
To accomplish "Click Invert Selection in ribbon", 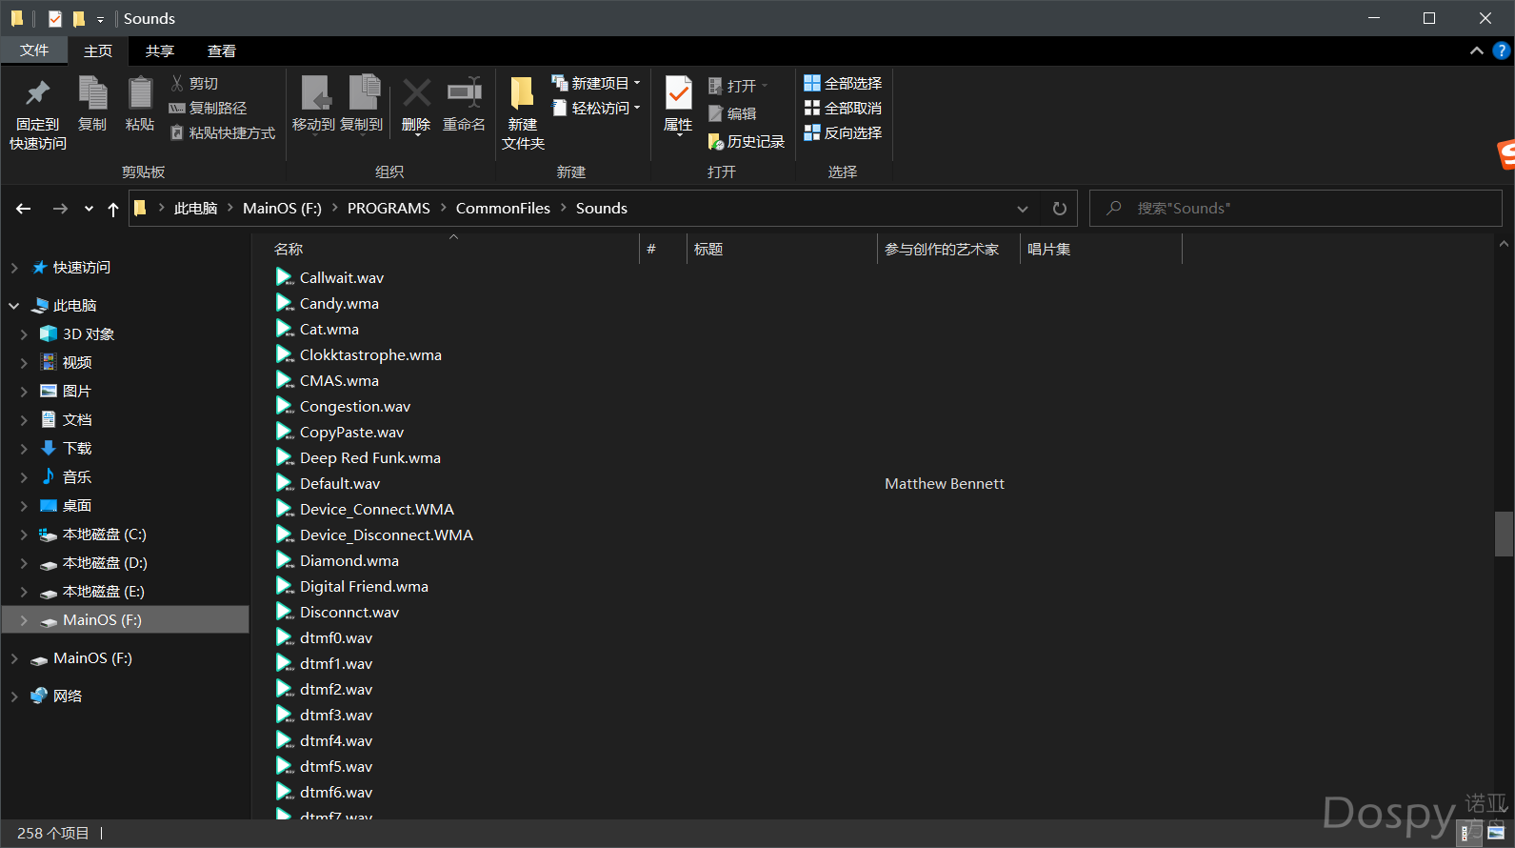I will pyautogui.click(x=843, y=133).
